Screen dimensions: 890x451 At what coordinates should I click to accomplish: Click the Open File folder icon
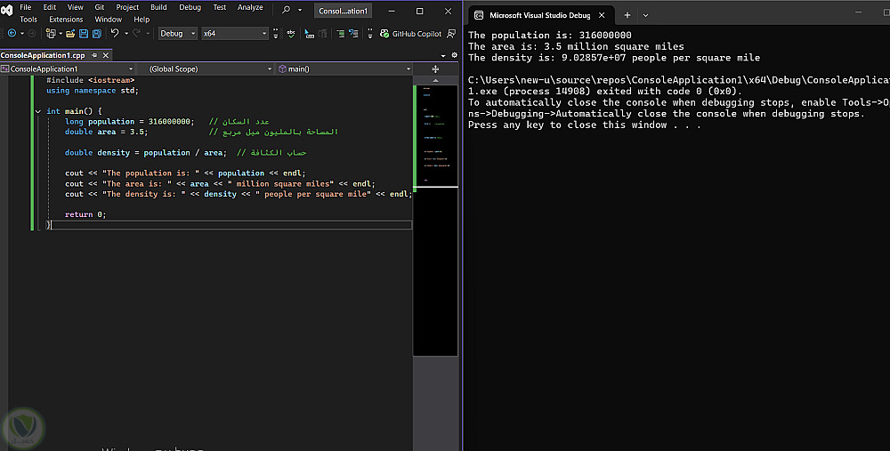click(x=70, y=34)
